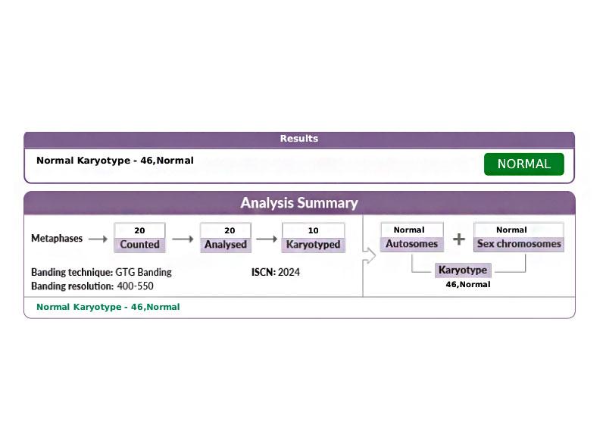This screenshot has width=606, height=447.
Task: Click the green NORMAL status badge
Action: [x=523, y=164]
